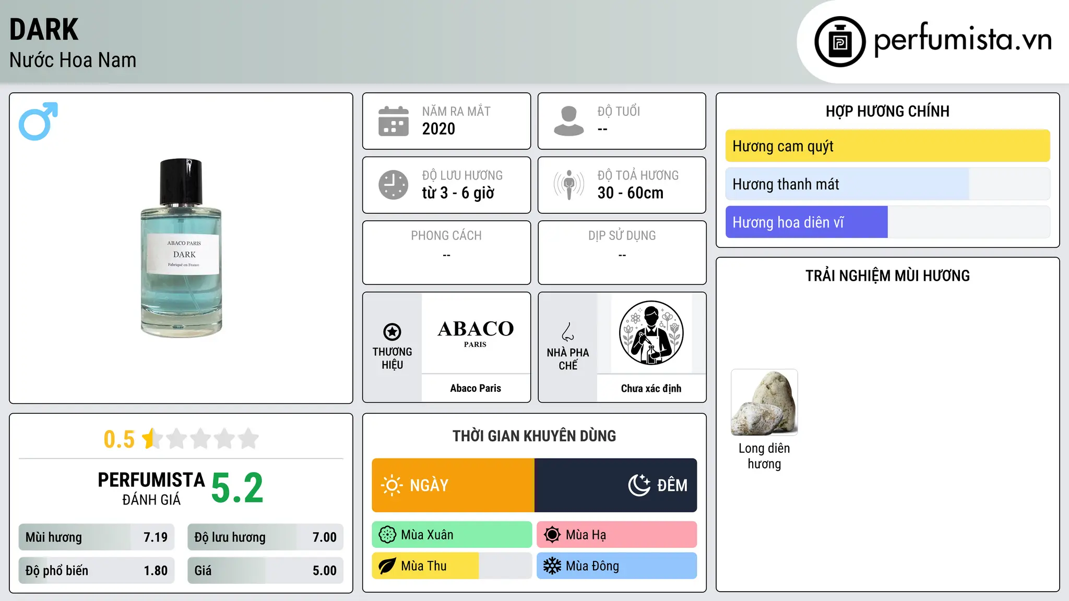Click the 5.2 Perfumista rating score
This screenshot has height=601, width=1069.
pyautogui.click(x=237, y=488)
